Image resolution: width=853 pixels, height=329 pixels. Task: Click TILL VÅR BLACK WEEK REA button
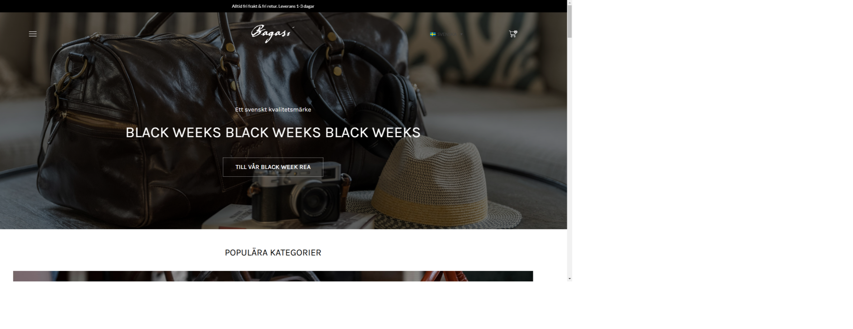(273, 167)
